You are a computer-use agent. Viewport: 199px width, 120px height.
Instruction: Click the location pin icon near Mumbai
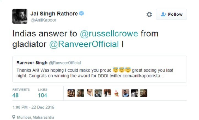[x=14, y=117]
